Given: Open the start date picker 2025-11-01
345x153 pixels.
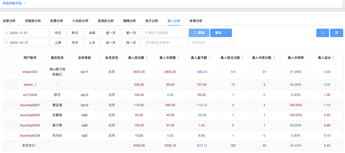Looking at the screenshot, I should tap(26, 33).
